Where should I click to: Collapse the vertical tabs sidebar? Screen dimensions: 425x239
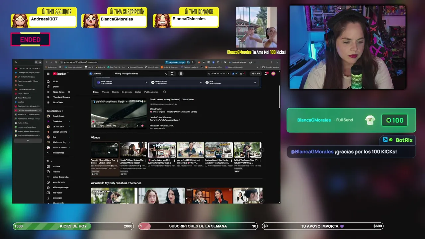[16, 62]
